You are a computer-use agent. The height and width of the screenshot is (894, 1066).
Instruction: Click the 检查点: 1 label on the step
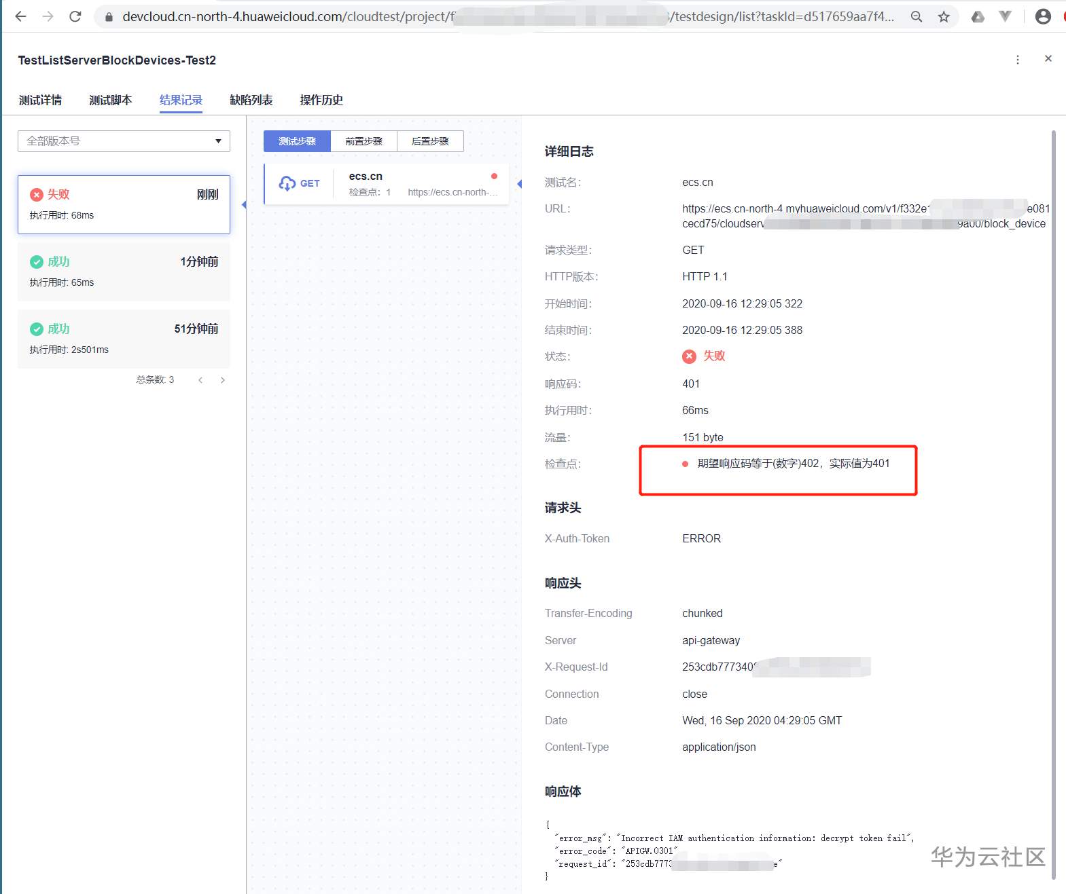coord(370,193)
